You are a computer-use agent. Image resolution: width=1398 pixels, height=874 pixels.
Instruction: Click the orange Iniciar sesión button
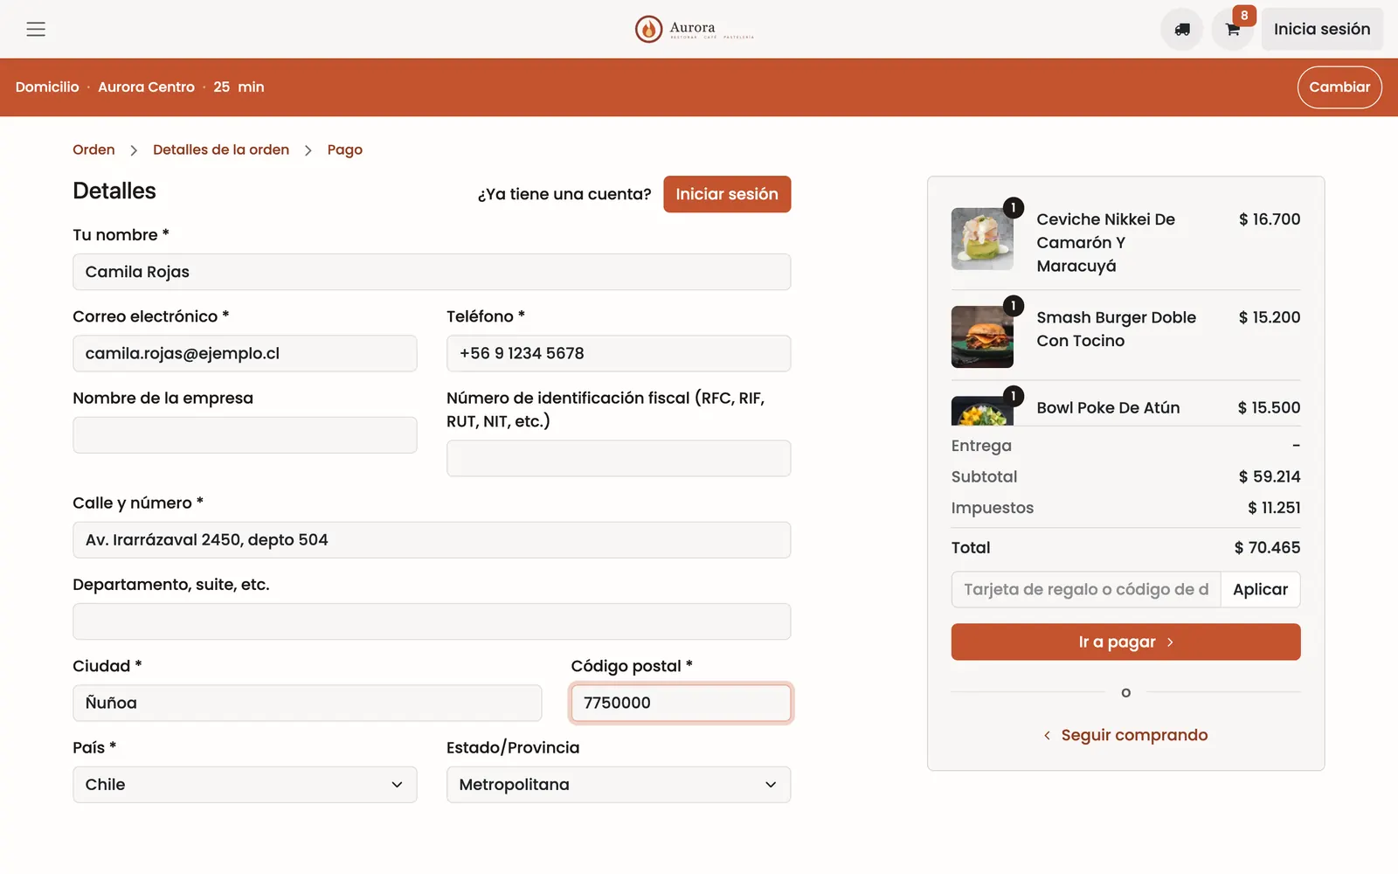point(727,194)
